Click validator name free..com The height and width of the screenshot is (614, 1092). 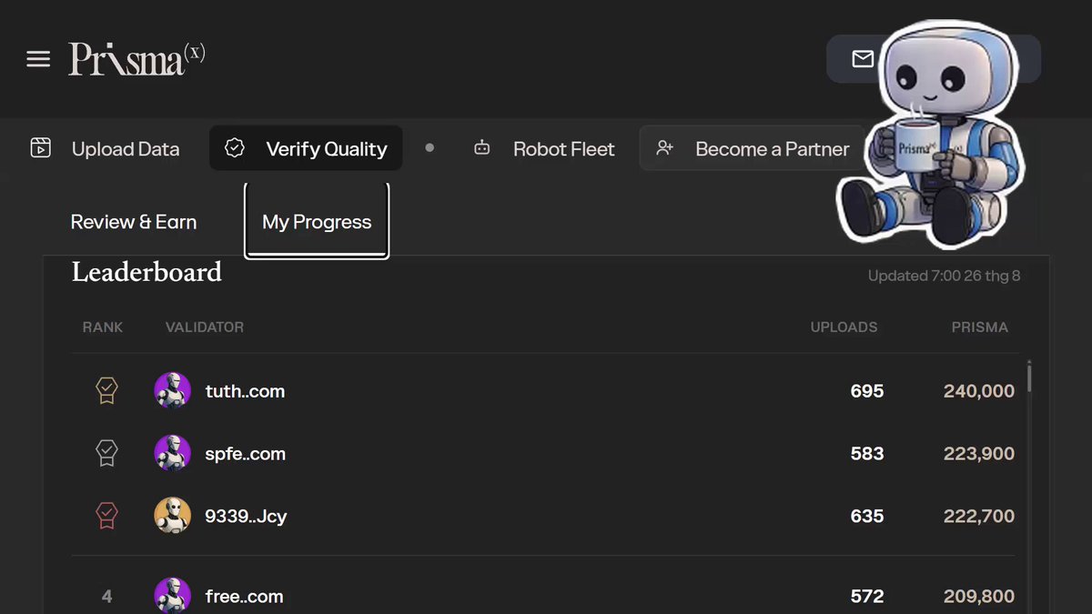coord(245,596)
